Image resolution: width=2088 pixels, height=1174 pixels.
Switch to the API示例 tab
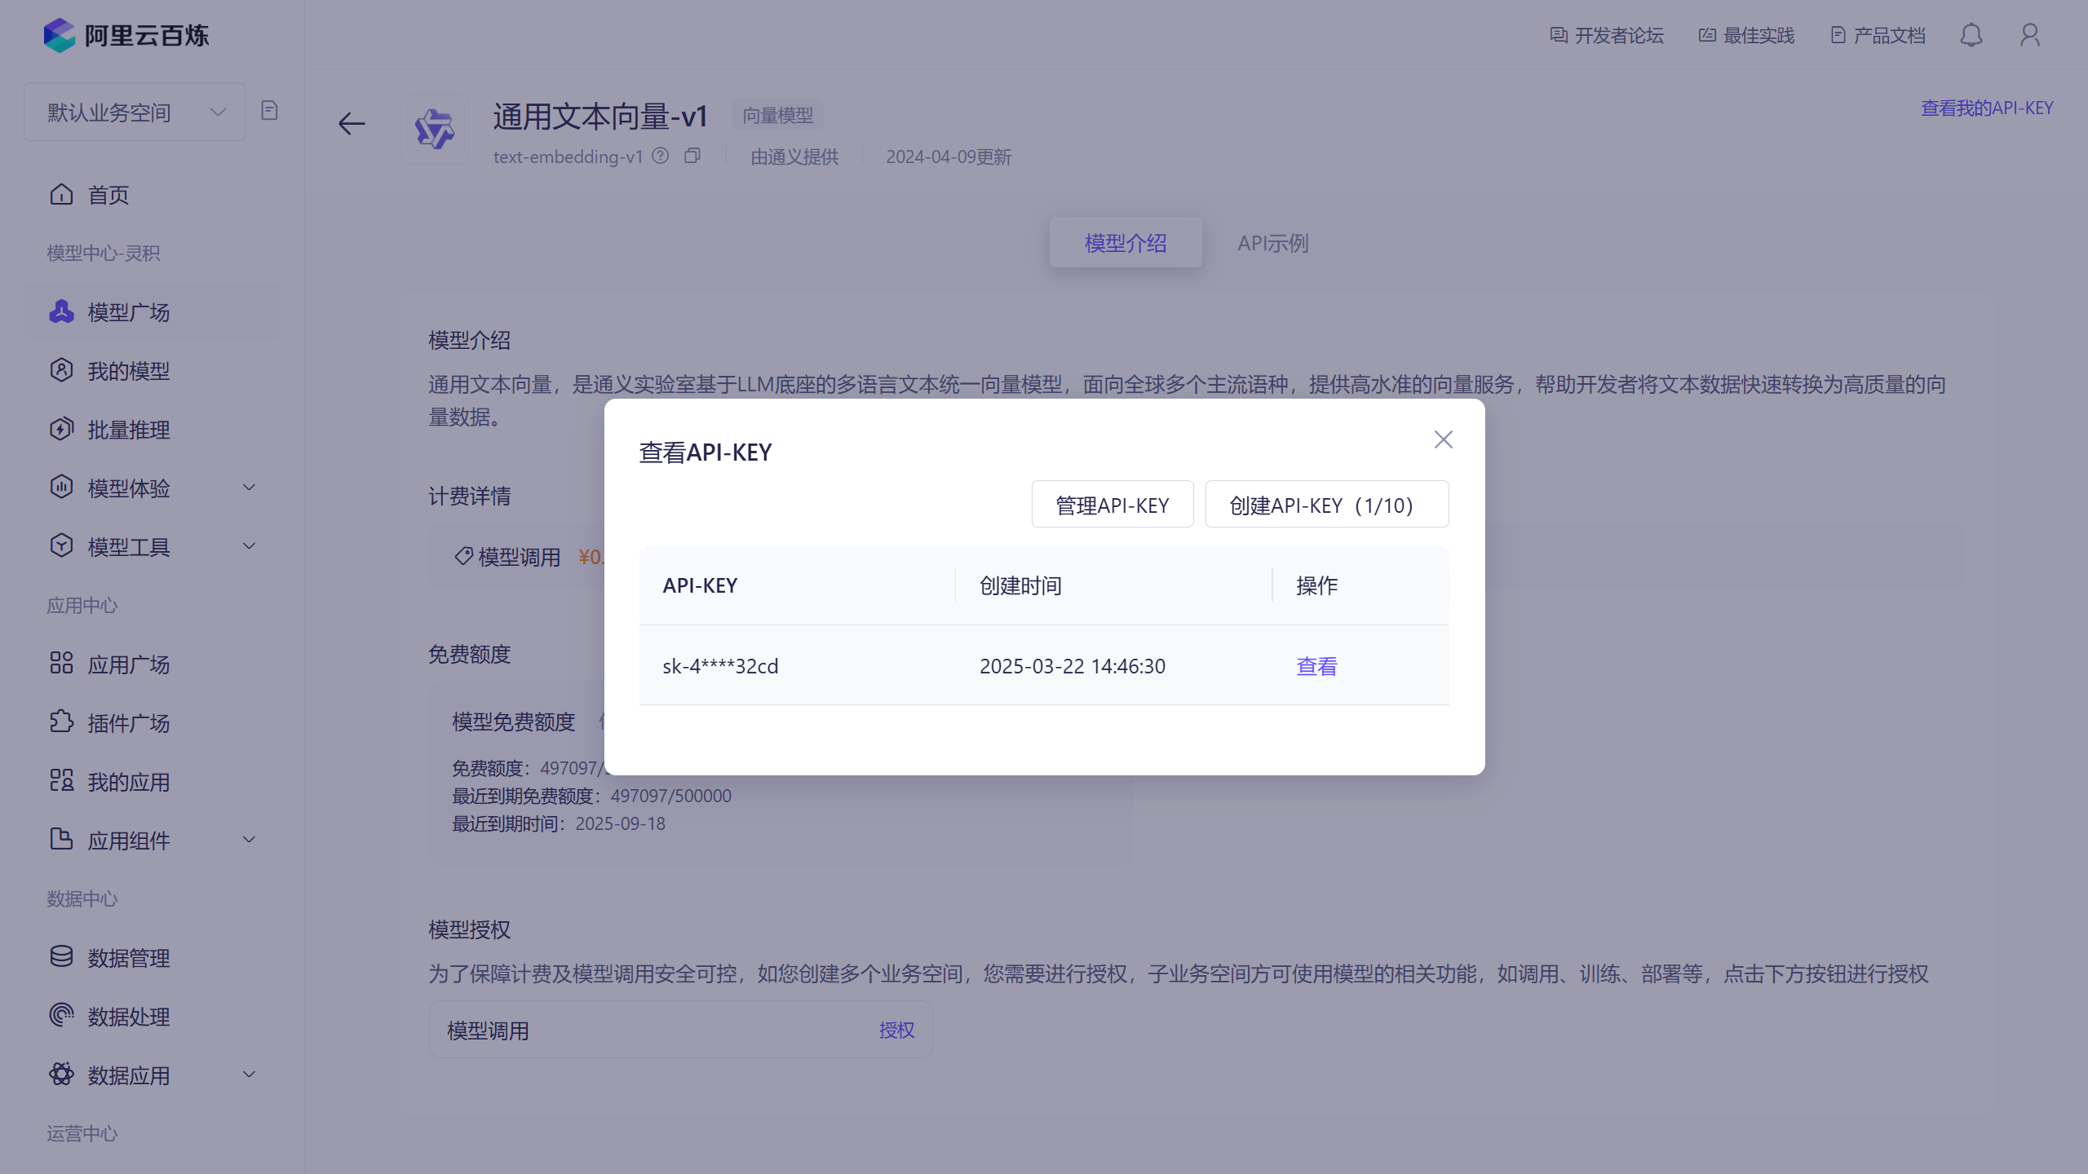1272,243
